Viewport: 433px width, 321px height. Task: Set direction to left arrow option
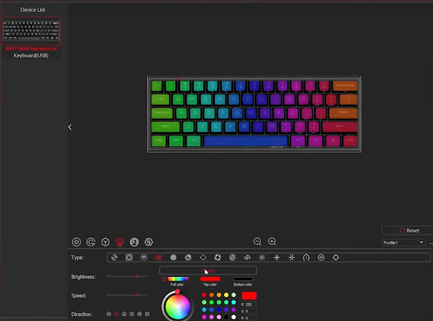(108, 314)
